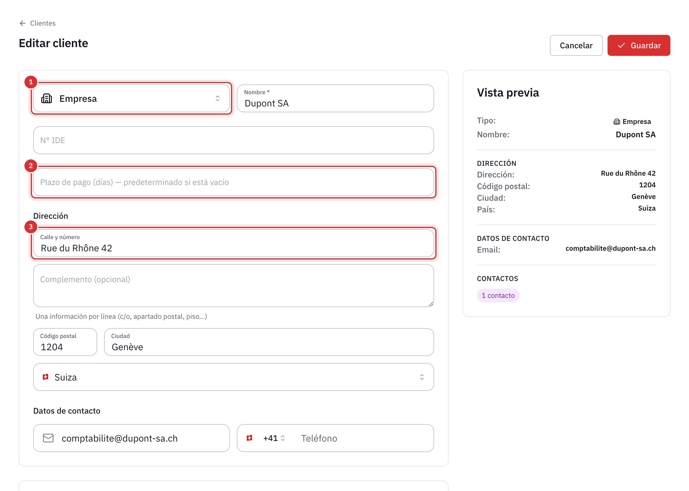Click Genève value in Vista previa
The image size is (689, 491).
pyautogui.click(x=643, y=197)
